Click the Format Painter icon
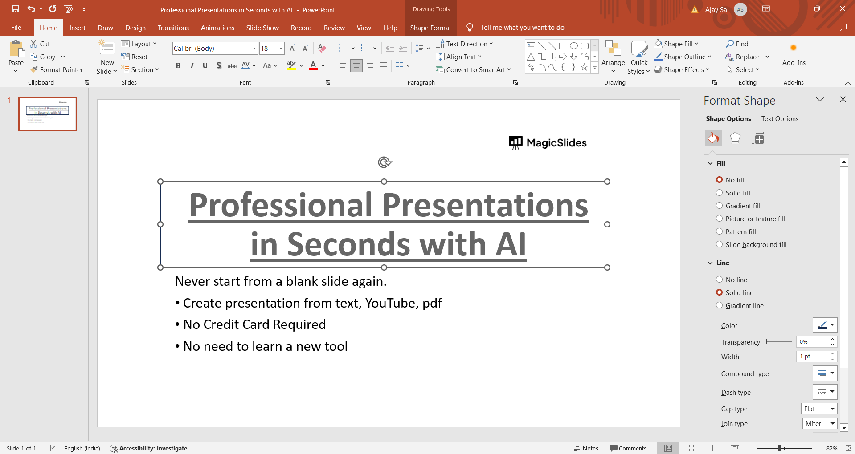This screenshot has height=454, width=855. 34,70
